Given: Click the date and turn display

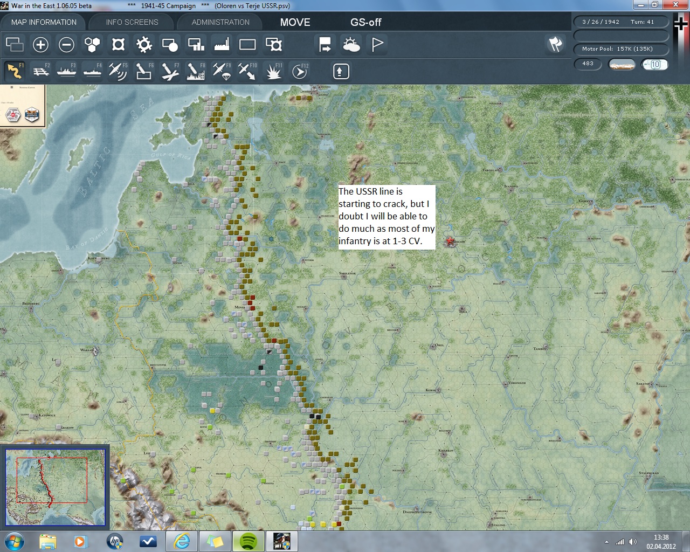Looking at the screenshot, I should (621, 22).
